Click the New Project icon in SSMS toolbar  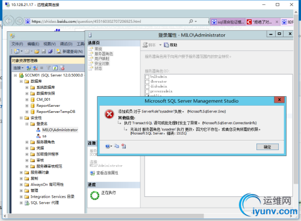coord(17,52)
